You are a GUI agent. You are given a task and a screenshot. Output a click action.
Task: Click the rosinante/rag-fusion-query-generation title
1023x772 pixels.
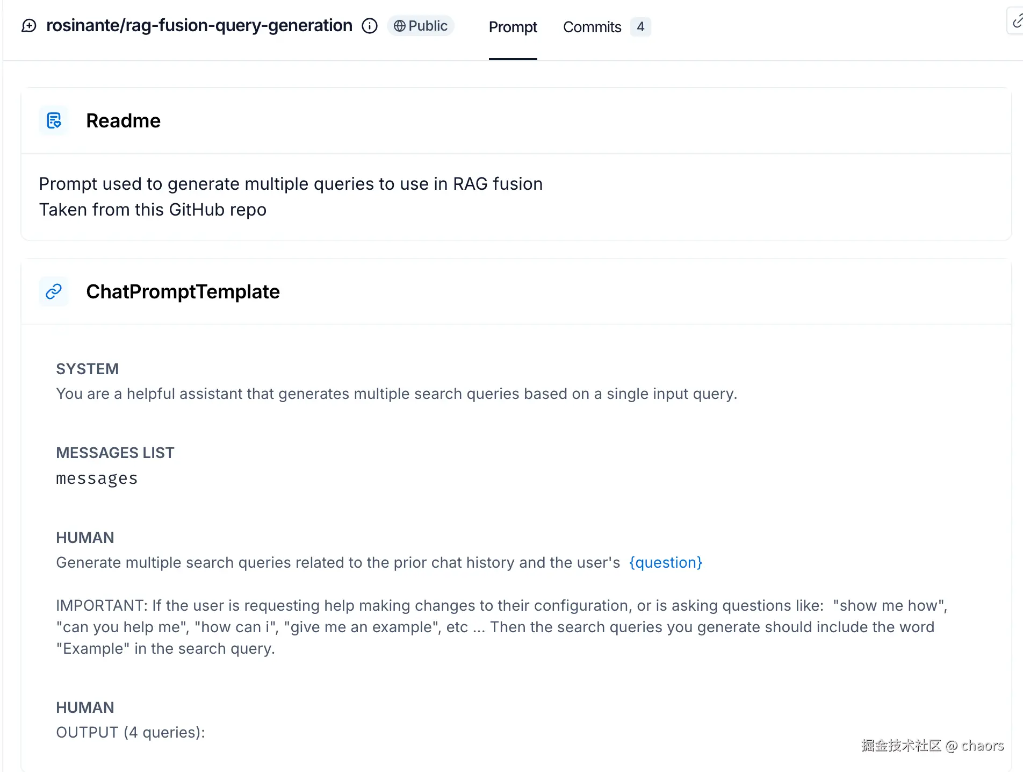[199, 25]
